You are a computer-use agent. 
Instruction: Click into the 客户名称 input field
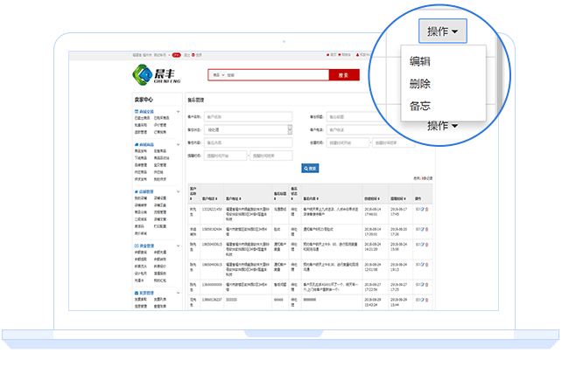click(x=248, y=116)
